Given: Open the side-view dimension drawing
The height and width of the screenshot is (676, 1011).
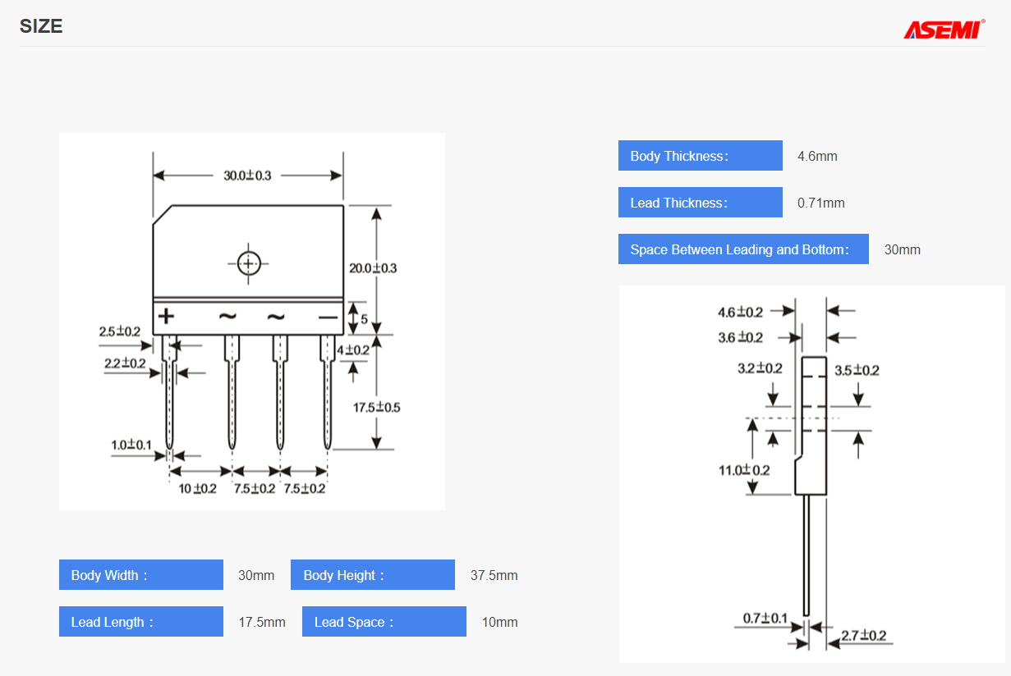Looking at the screenshot, I should click(x=811, y=473).
